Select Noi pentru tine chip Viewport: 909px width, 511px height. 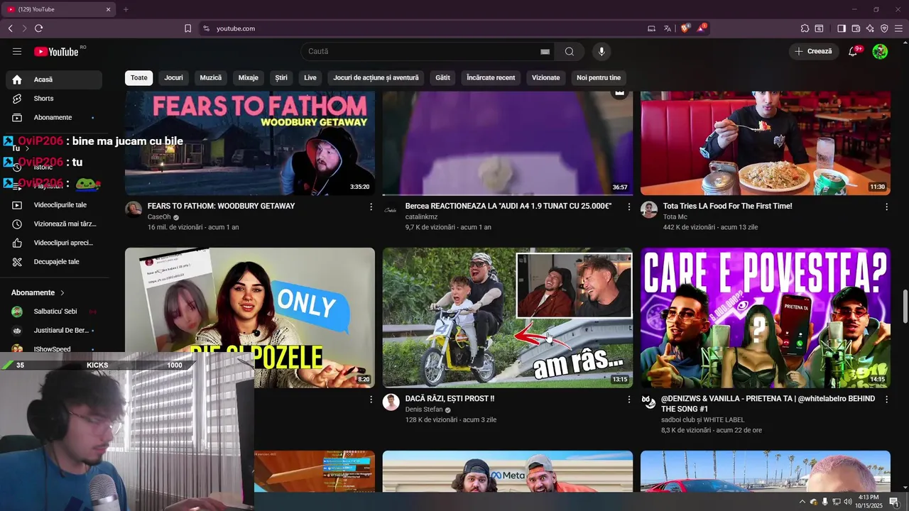(599, 78)
